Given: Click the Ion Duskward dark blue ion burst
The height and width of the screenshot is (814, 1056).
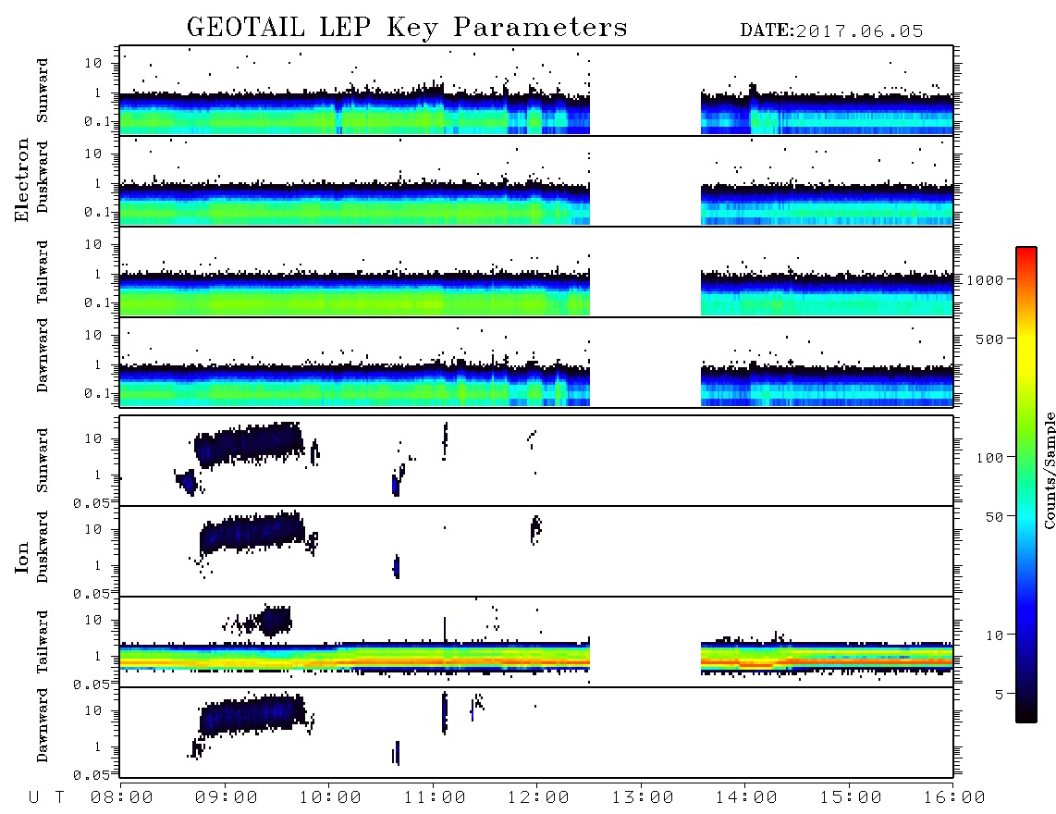Looking at the screenshot, I should click(252, 531).
